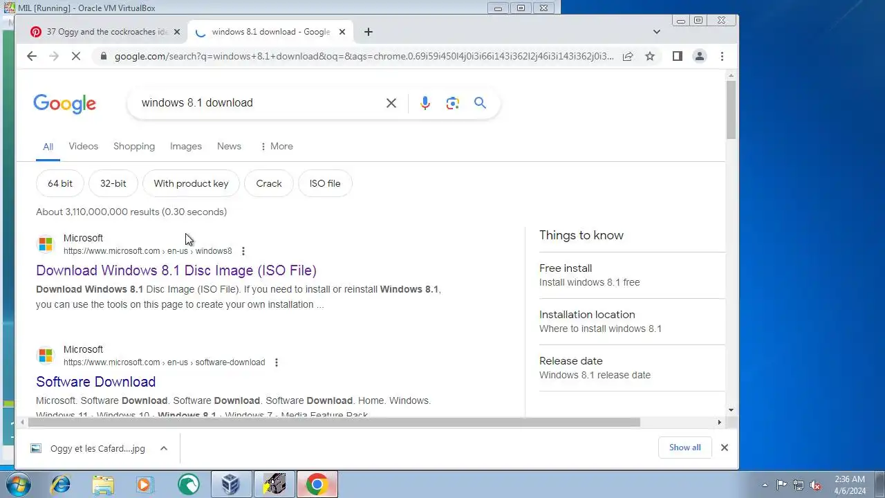The width and height of the screenshot is (885, 498).
Task: Open Download Windows 8.1 Disc Image link
Action: click(x=176, y=270)
